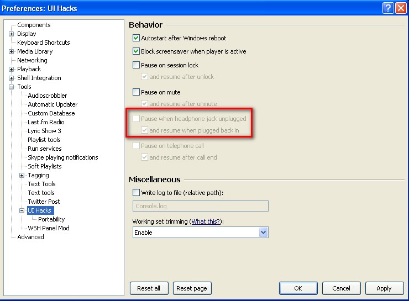Open Twitter Post settings
This screenshot has height=301, width=409.
pos(44,202)
